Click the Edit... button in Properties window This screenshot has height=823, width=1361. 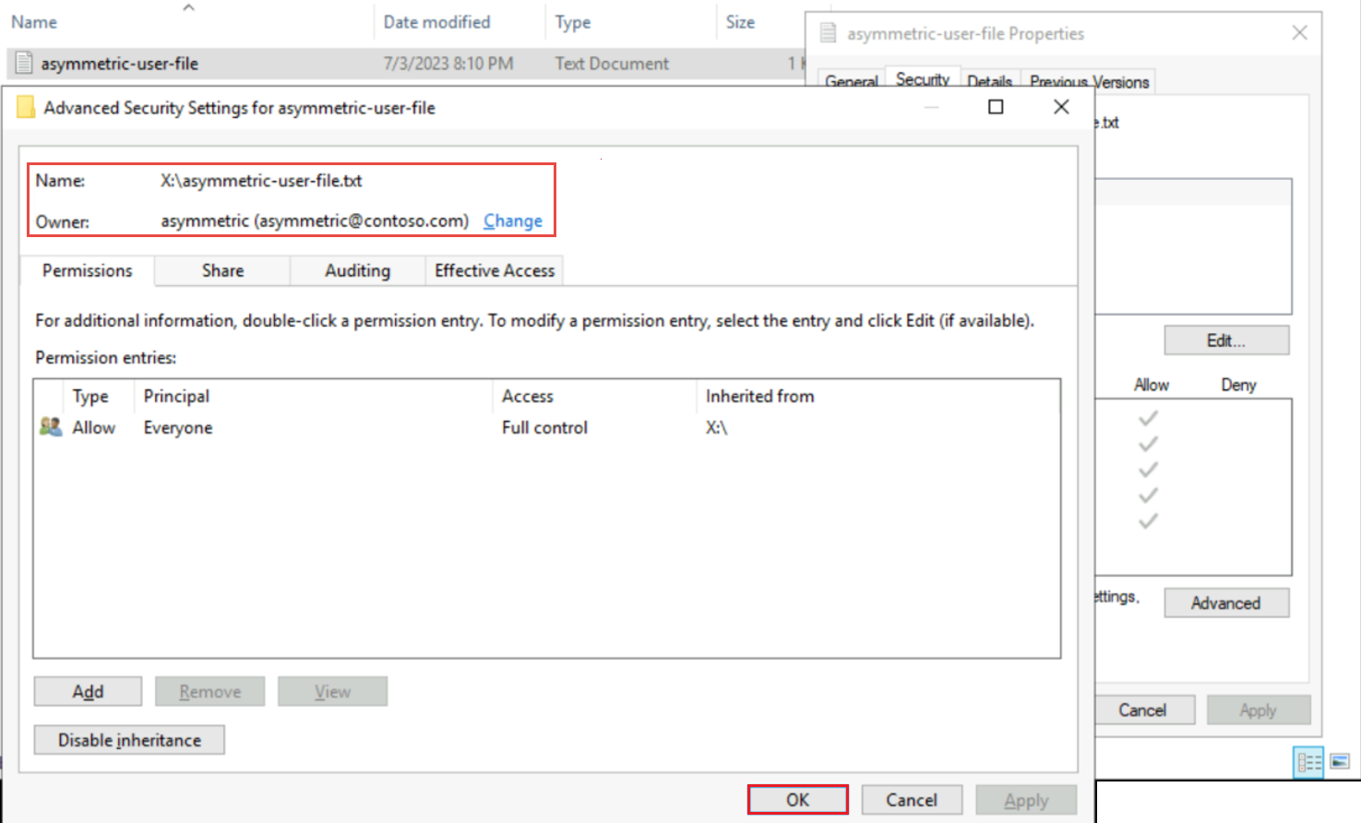[1226, 340]
